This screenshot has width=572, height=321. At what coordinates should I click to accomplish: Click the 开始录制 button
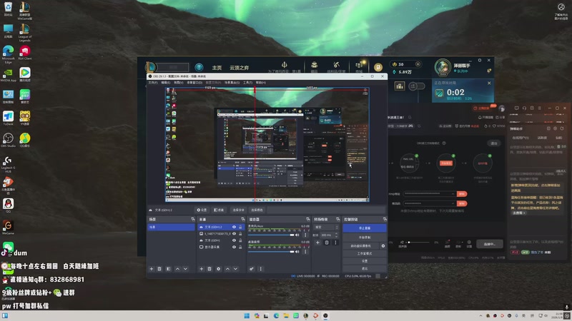365,237
